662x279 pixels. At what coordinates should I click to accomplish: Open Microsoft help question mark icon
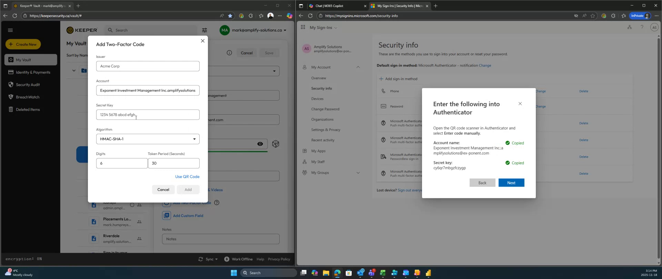[x=642, y=27]
